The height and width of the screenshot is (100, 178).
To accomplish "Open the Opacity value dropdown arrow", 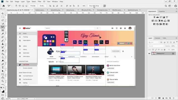I will (x=176, y=46).
